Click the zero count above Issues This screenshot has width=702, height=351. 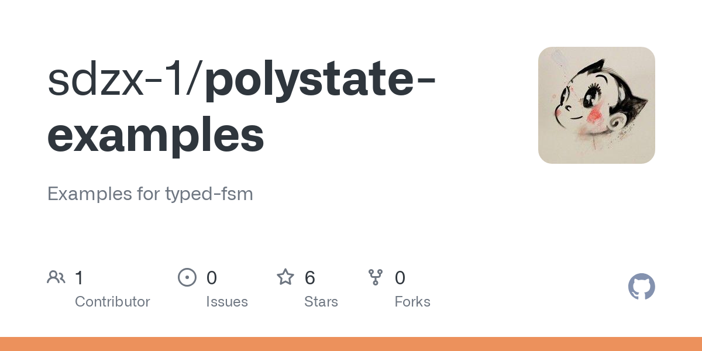click(212, 278)
